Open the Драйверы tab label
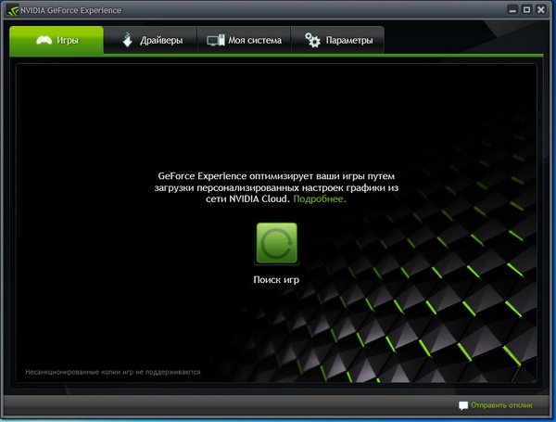The width and height of the screenshot is (556, 422). coord(160,41)
